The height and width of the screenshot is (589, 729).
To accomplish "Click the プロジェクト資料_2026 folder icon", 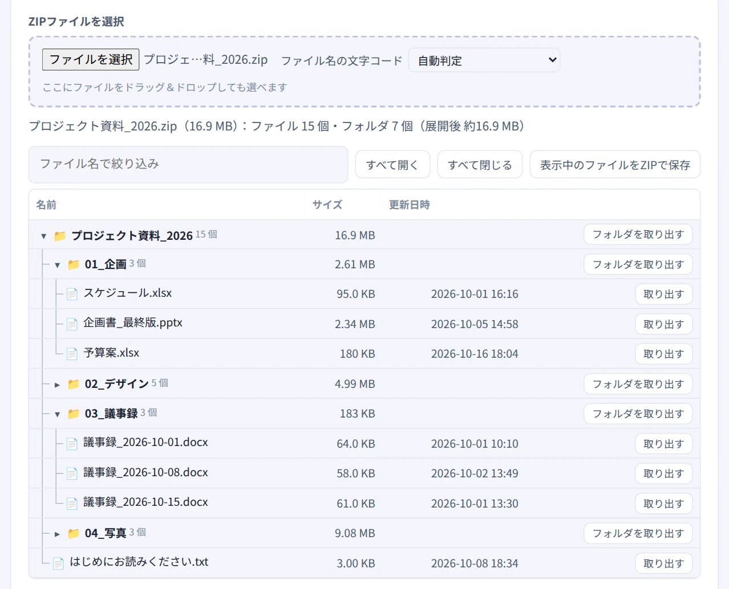I will 60,235.
